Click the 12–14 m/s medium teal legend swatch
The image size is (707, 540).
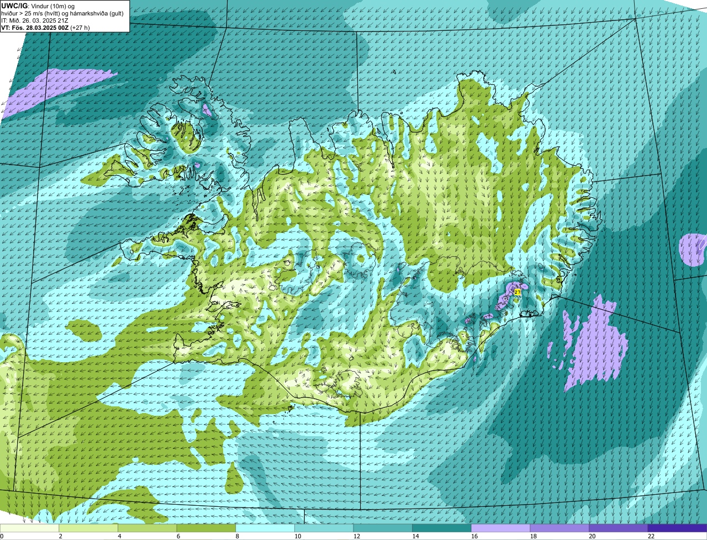point(383,528)
